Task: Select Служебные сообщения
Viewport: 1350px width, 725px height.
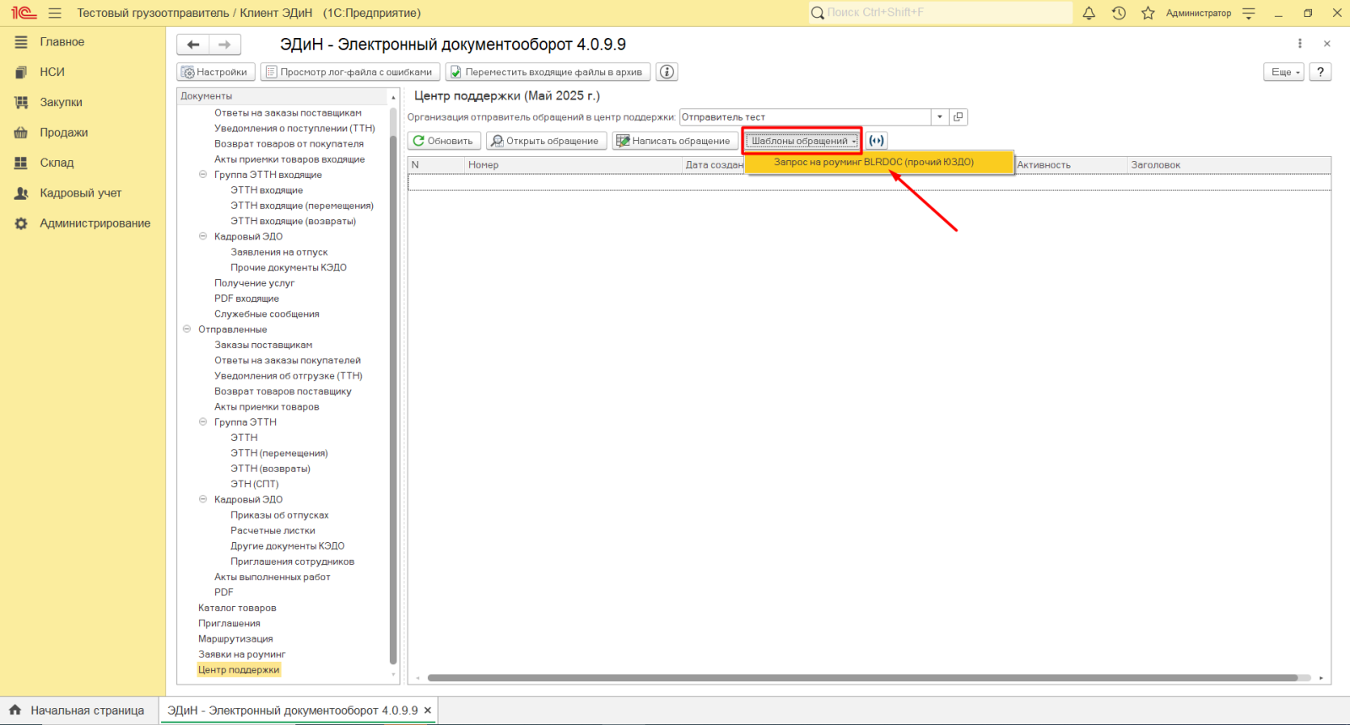Action: tap(267, 314)
